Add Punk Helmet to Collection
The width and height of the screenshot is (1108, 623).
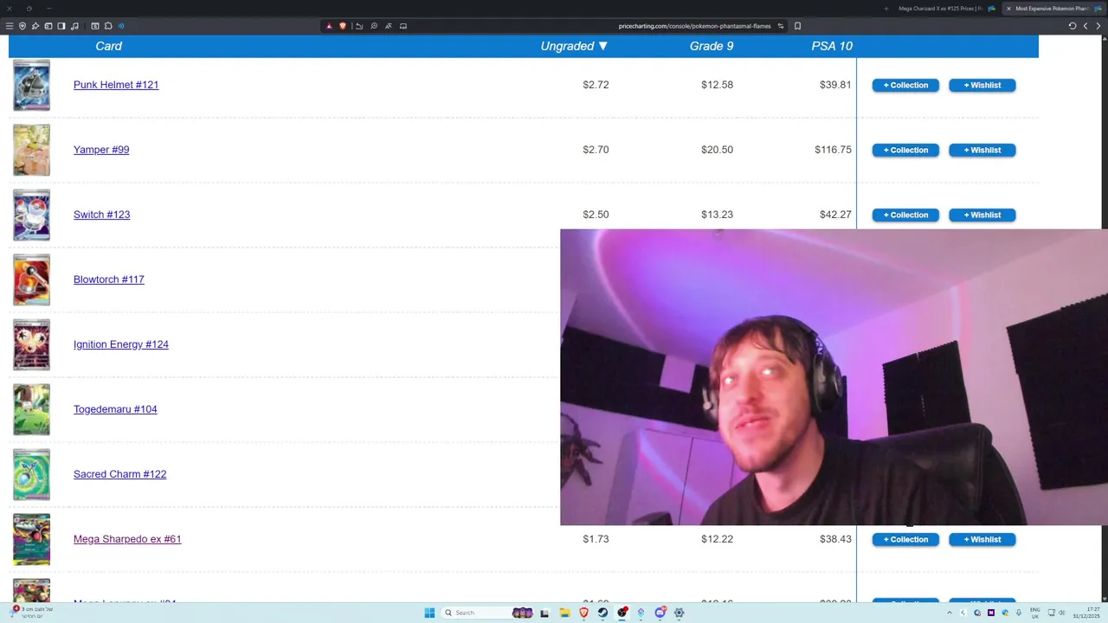point(905,85)
